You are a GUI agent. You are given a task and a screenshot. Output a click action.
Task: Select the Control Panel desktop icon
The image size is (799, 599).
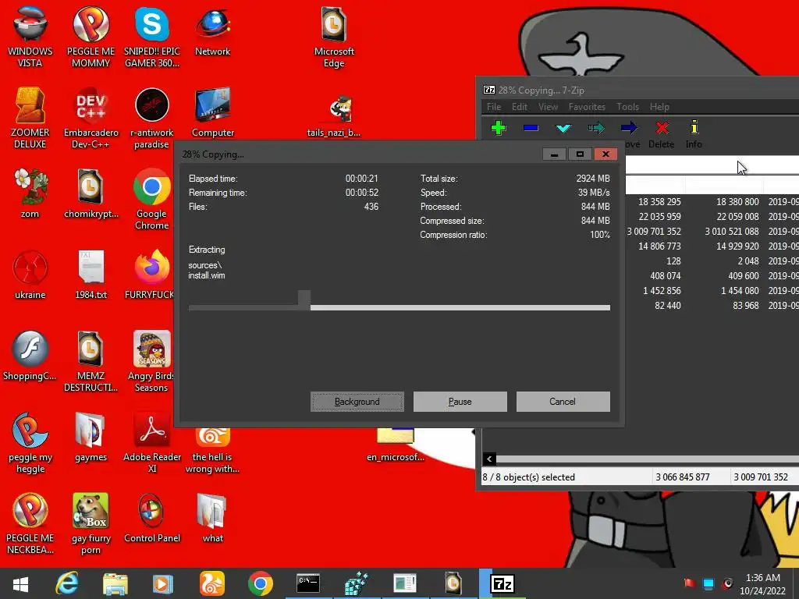tap(152, 518)
